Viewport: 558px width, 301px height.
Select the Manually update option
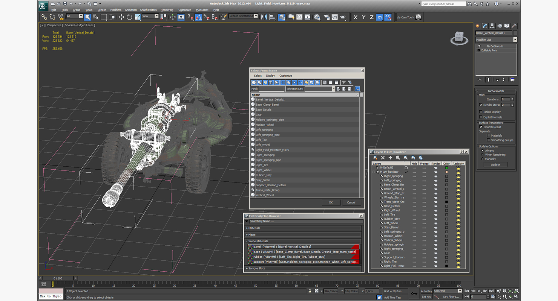tap(483, 159)
